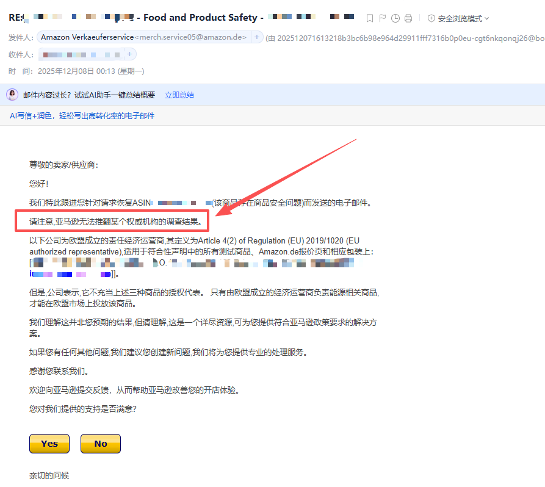Click the sender Amazon Verkaeuferservice chip
Screen dimensions: 545x487
143,37
